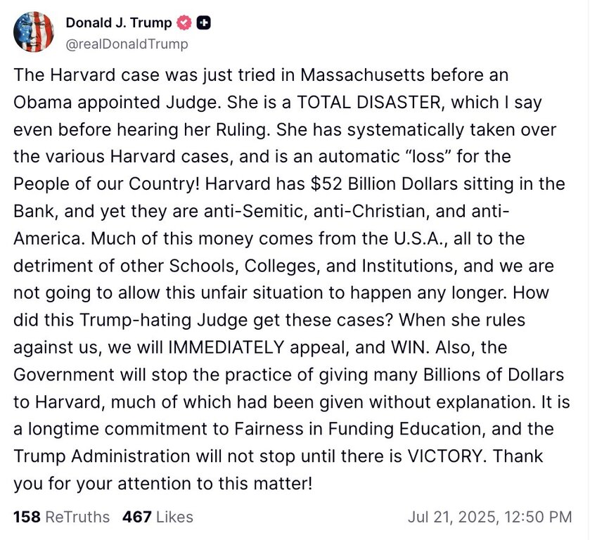Click the $52 Billion Dollars text
The width and height of the screenshot is (590, 540).
click(x=384, y=184)
